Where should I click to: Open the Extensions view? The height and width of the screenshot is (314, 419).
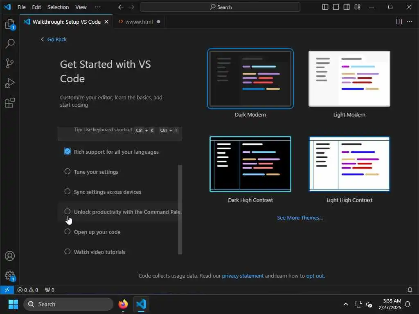[x=10, y=103]
